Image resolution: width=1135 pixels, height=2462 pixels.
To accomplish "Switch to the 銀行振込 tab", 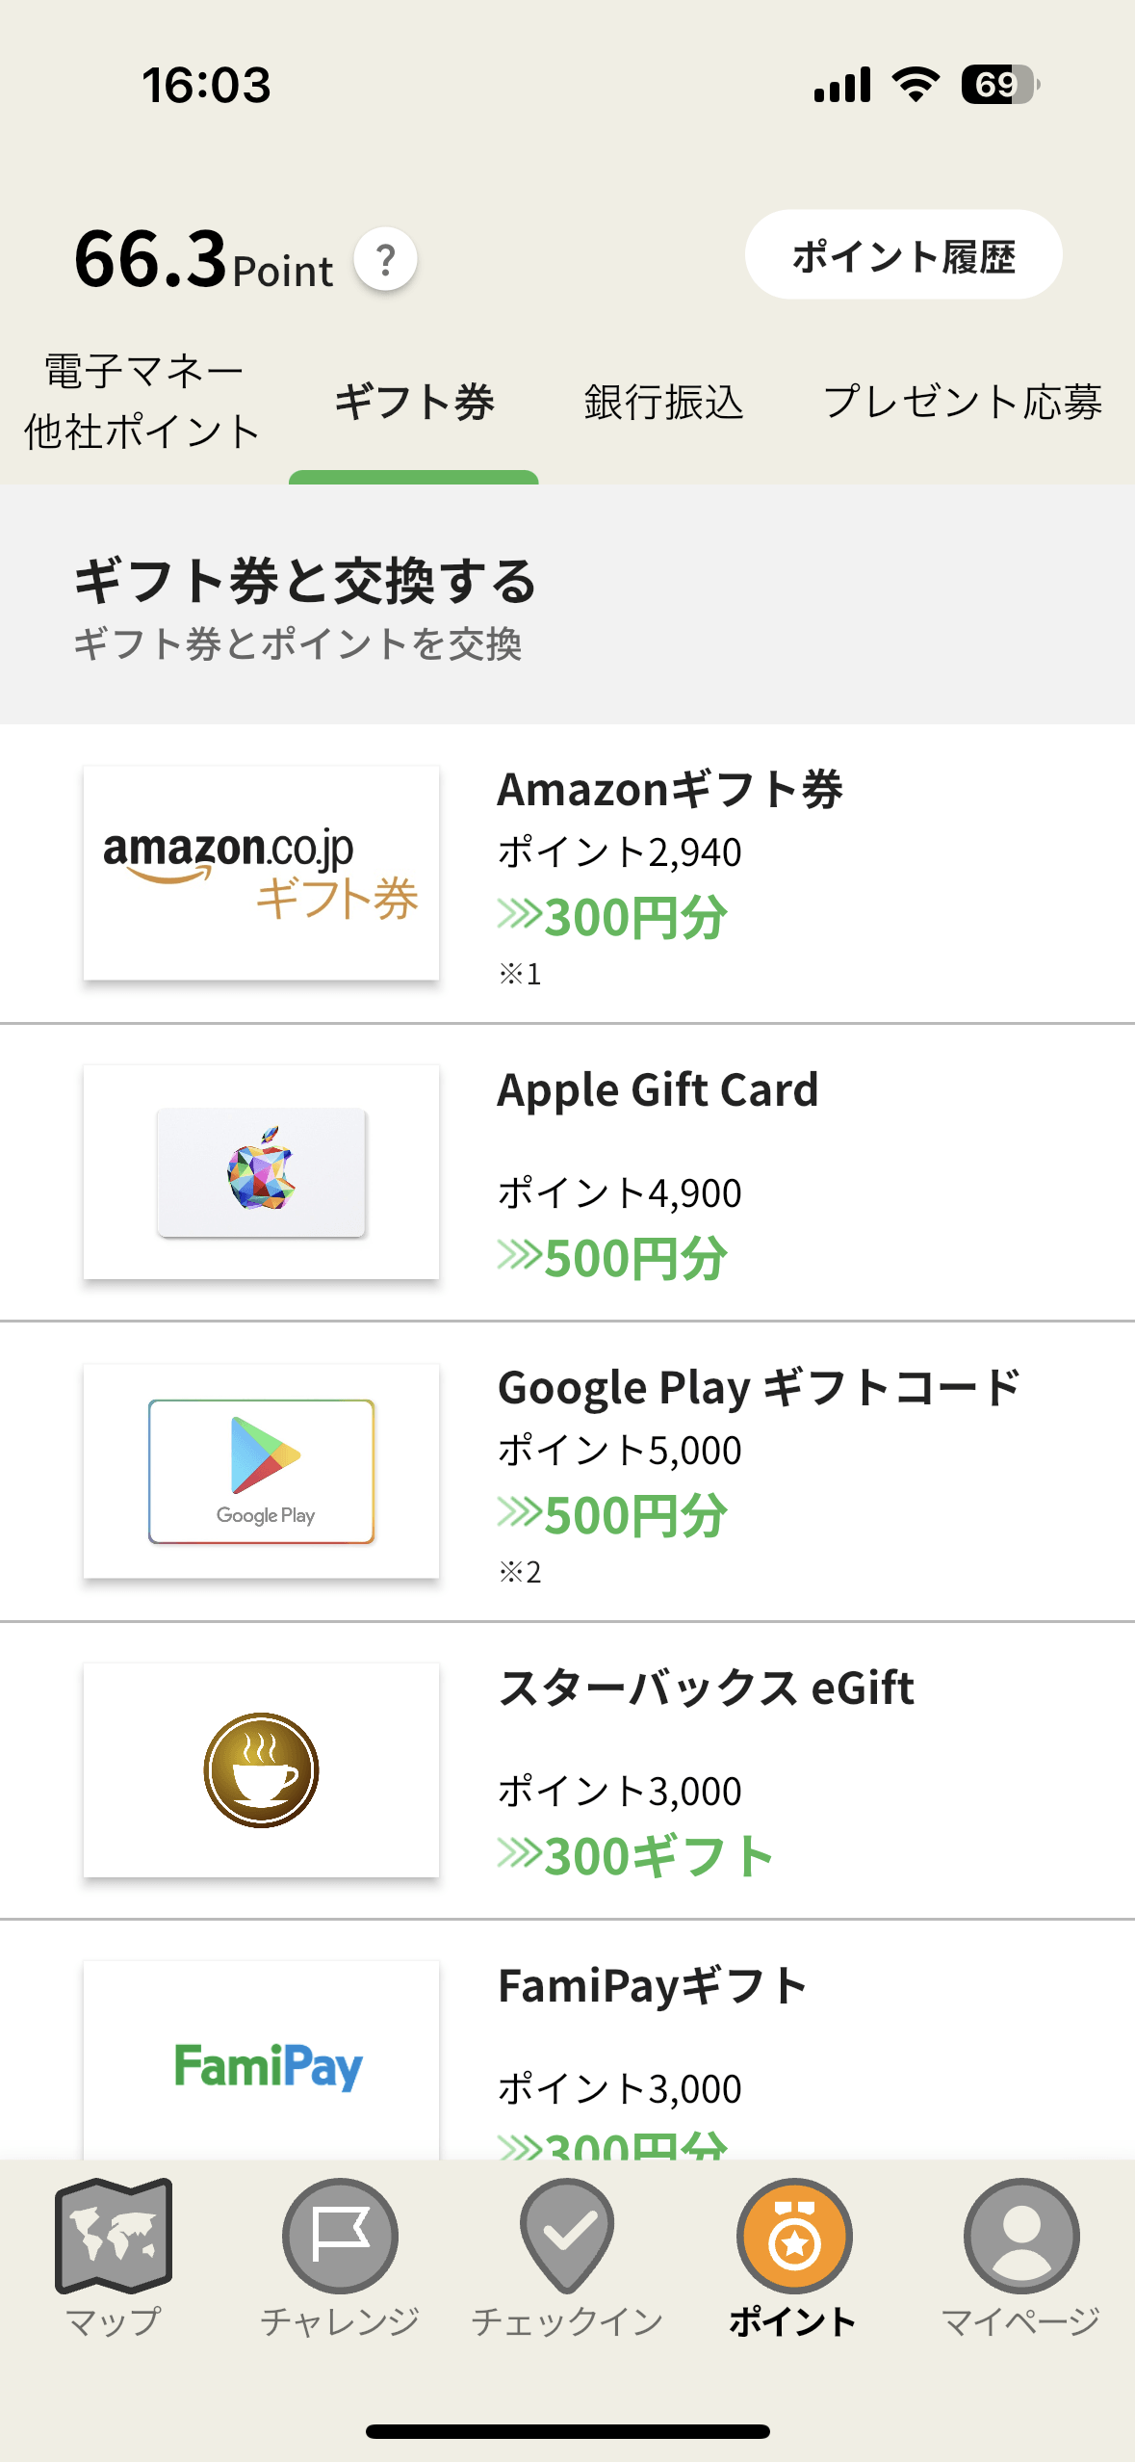I will 663,402.
